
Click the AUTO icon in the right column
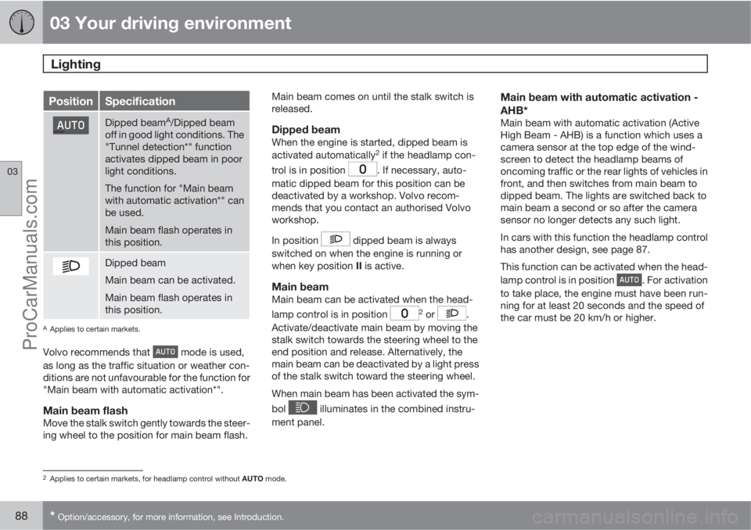(630, 279)
